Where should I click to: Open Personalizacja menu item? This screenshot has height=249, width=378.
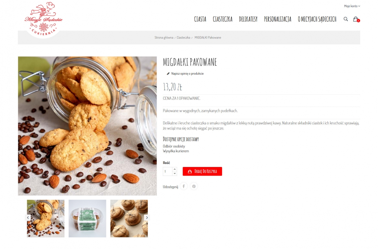278,19
